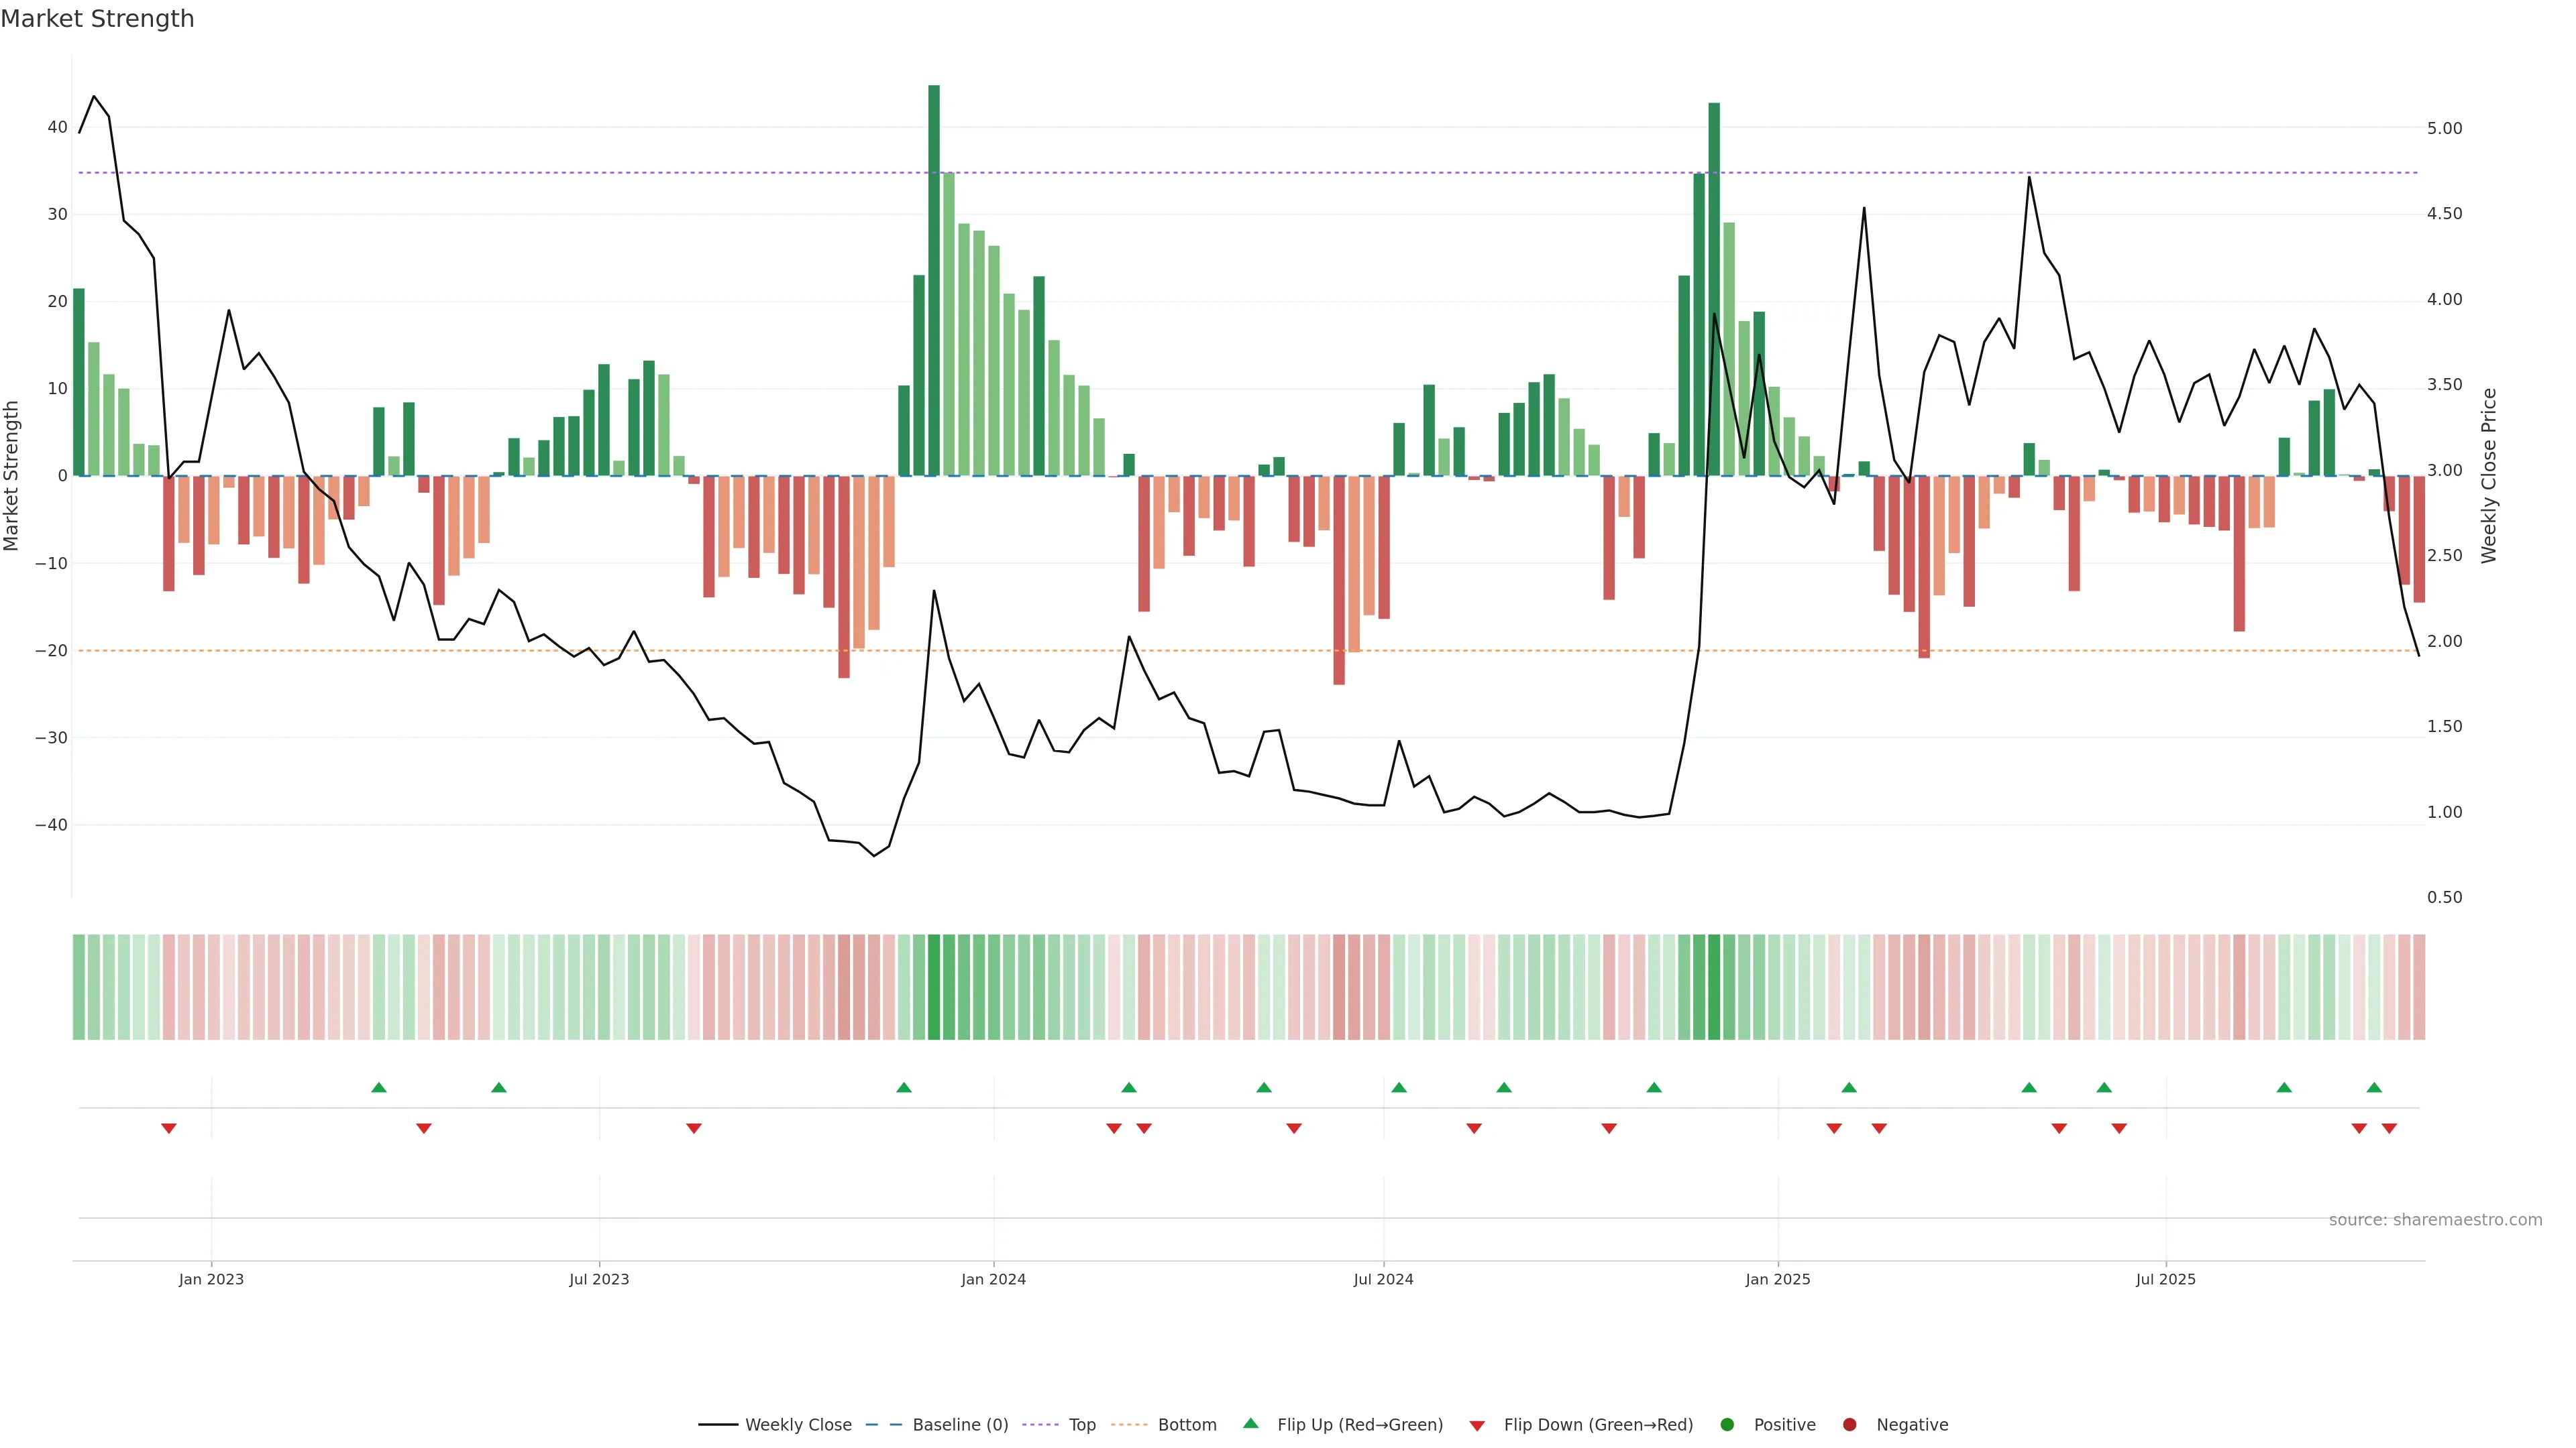Click the last green flip-up triangle marker

(2374, 1087)
